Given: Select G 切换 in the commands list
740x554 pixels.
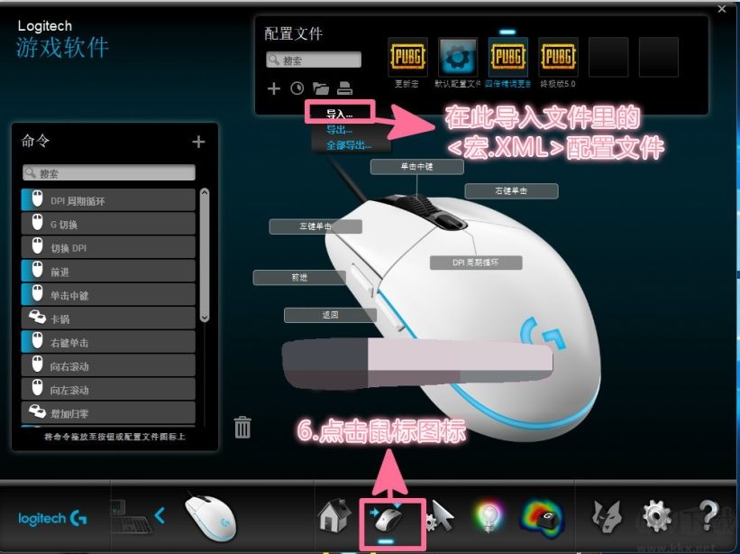Looking at the screenshot, I should tap(108, 224).
